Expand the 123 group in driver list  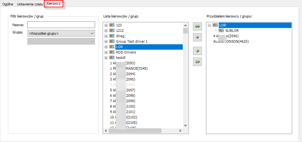tap(106, 25)
